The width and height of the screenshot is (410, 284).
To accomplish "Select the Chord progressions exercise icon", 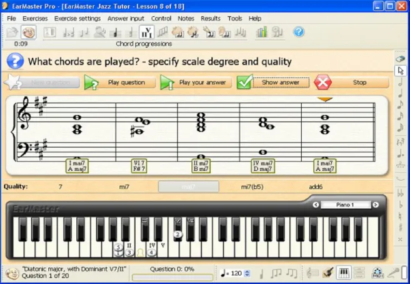I will pos(146,32).
